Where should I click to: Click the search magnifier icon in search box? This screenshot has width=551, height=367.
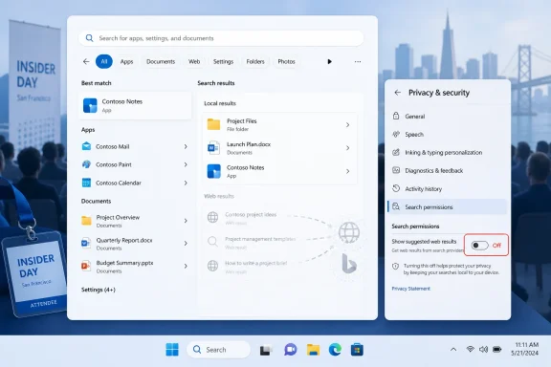pyautogui.click(x=90, y=38)
